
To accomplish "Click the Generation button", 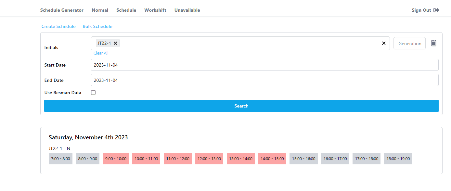I will click(409, 43).
